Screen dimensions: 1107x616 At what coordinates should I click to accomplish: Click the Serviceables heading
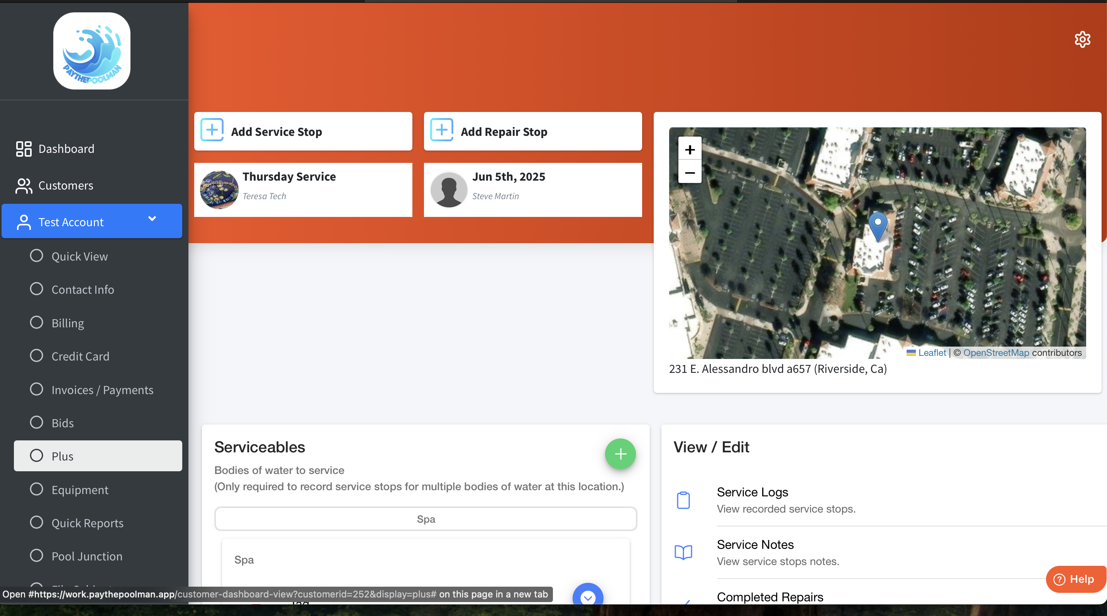(259, 447)
